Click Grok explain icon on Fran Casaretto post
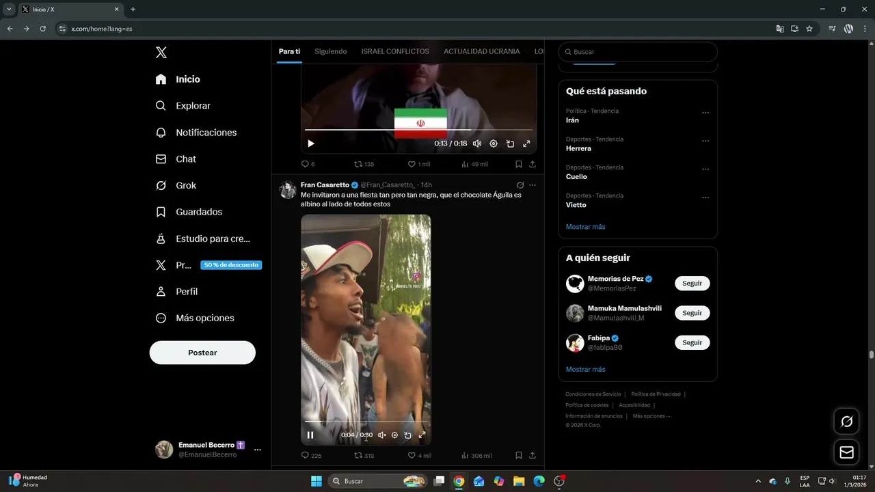 pyautogui.click(x=520, y=185)
